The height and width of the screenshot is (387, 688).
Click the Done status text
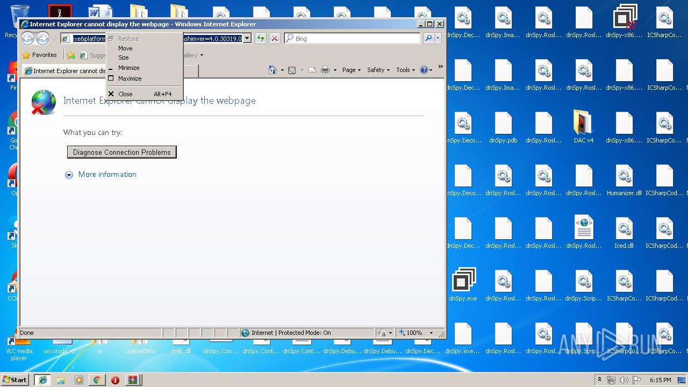[27, 333]
